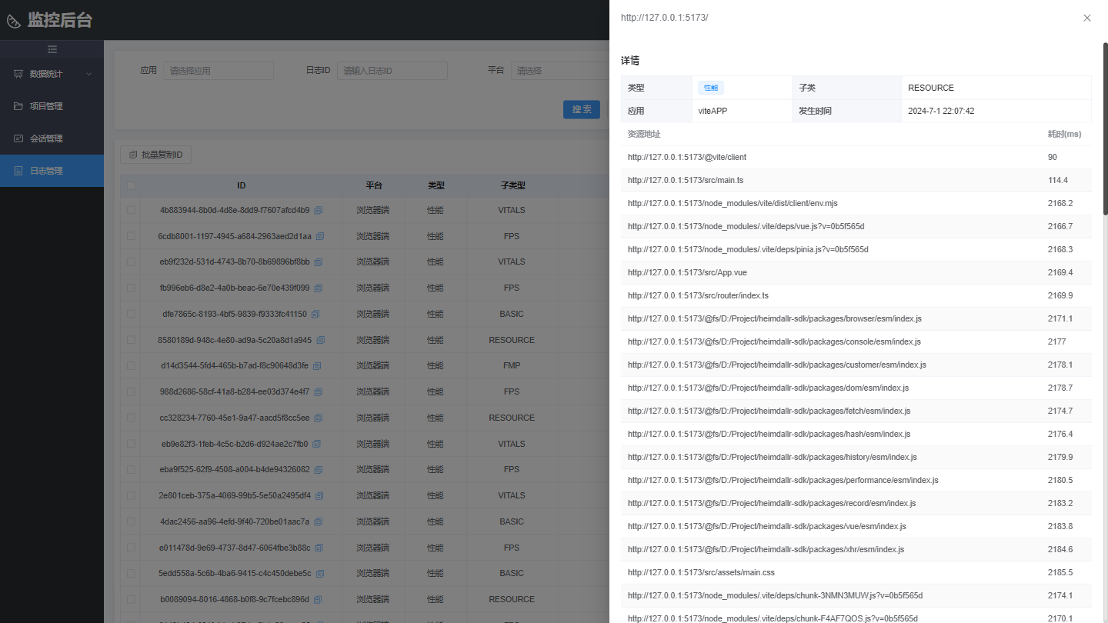This screenshot has height=623, width=1108.
Task: Open the 应用 application select dropdown
Action: pyautogui.click(x=218, y=71)
